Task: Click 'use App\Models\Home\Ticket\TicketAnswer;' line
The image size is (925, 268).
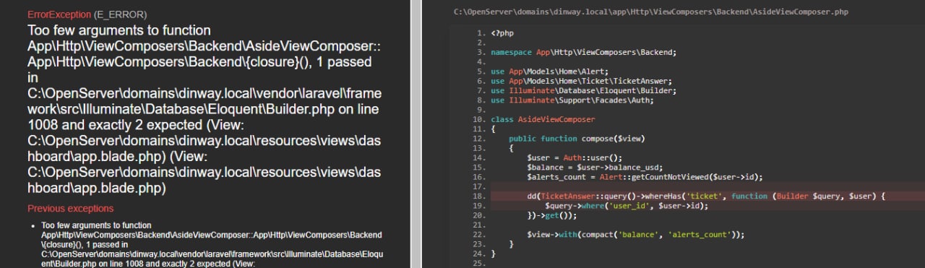Action: [582, 81]
